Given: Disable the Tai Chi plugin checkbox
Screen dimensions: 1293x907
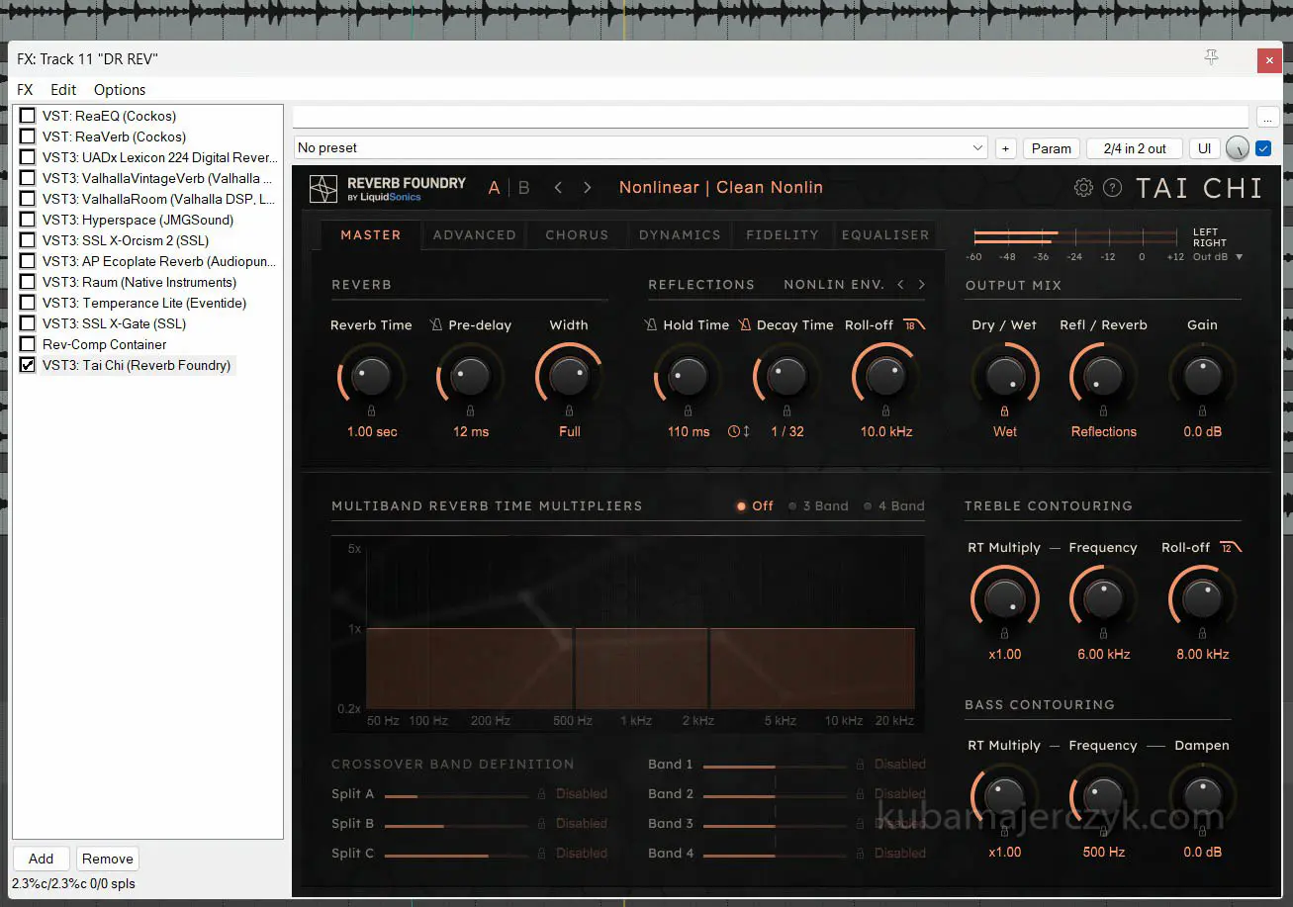Looking at the screenshot, I should point(28,365).
